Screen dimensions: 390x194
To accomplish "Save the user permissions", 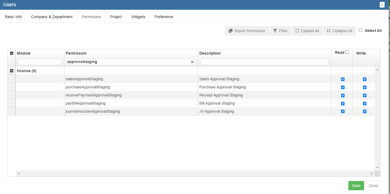I will point(356,186).
